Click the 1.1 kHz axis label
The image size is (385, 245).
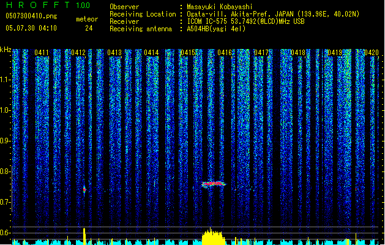(5, 80)
